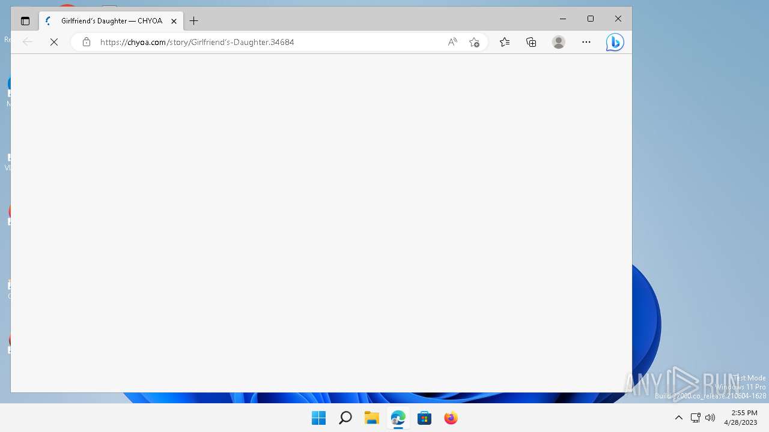Launch Firefox from taskbar
The image size is (769, 432).
(451, 418)
